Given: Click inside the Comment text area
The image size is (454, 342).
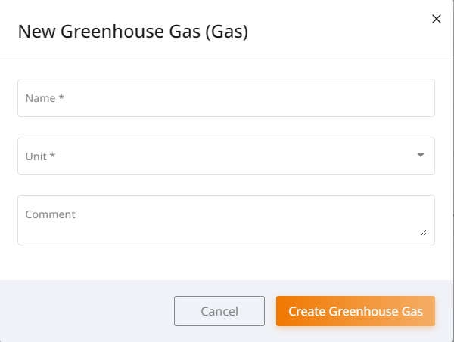Looking at the screenshot, I should (225, 225).
